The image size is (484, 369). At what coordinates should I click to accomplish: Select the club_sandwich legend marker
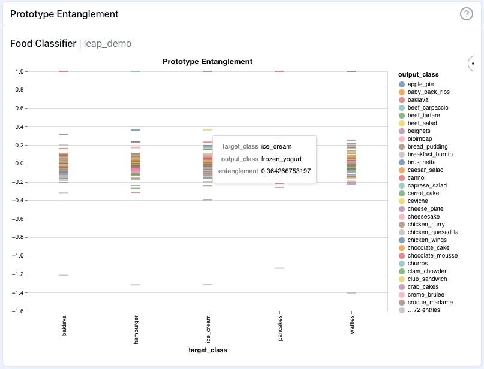pyautogui.click(x=402, y=279)
